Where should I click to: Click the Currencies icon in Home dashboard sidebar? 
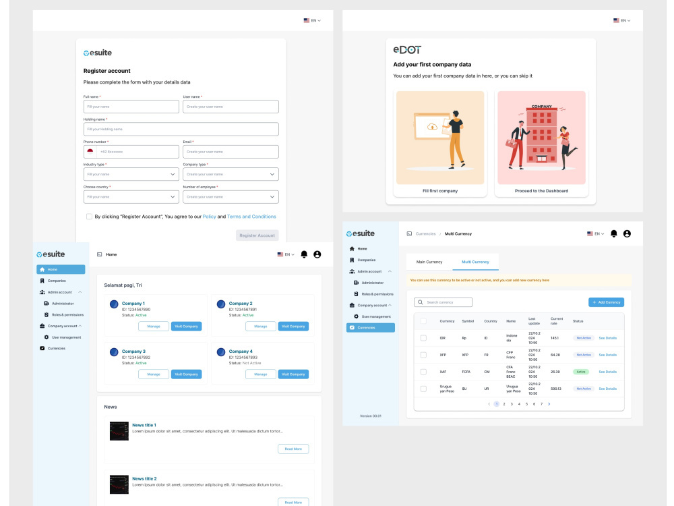(42, 349)
